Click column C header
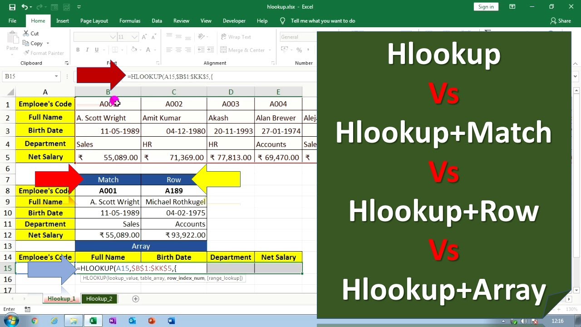 [174, 92]
